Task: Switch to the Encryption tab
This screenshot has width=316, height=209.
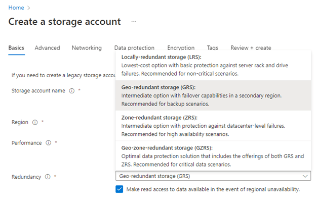Action: point(181,48)
